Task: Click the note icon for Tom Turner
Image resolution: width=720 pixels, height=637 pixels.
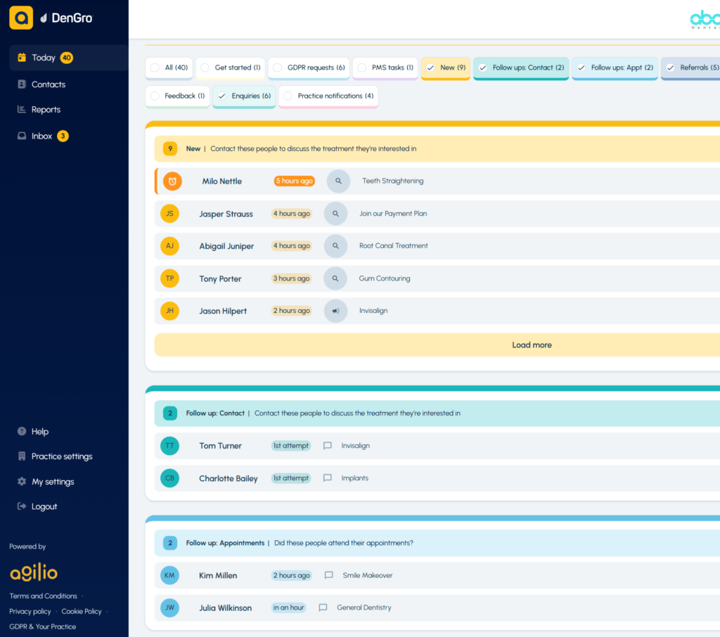Action: click(x=328, y=446)
